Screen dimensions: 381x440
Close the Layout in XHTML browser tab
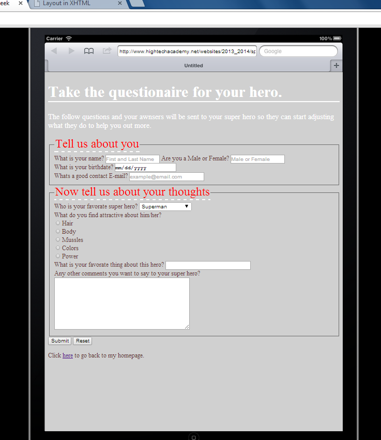[120, 4]
